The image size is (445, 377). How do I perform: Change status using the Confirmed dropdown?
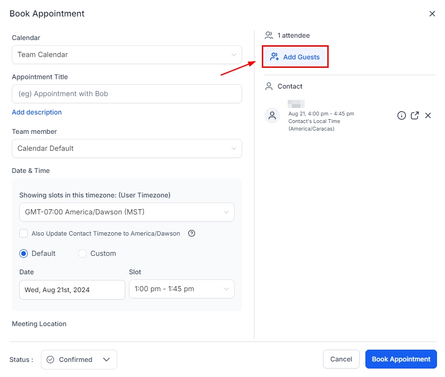point(79,360)
